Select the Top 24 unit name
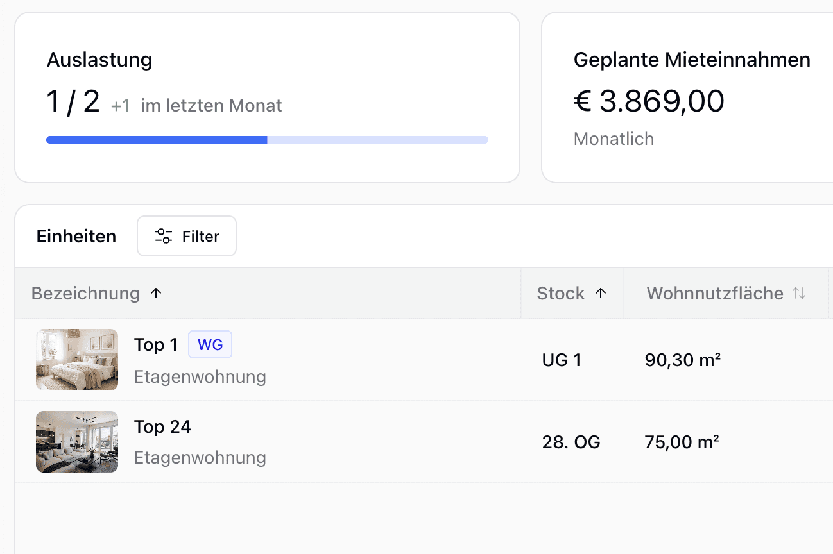The height and width of the screenshot is (554, 833). coord(162,426)
